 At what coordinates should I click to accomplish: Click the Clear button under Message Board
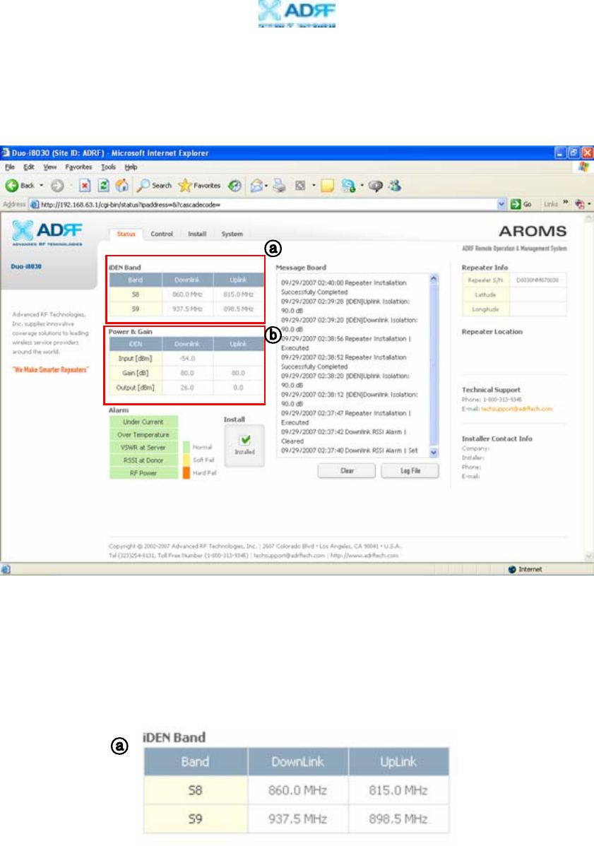[x=347, y=470]
